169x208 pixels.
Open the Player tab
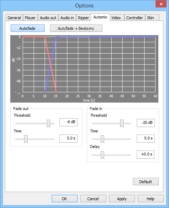coord(30,18)
